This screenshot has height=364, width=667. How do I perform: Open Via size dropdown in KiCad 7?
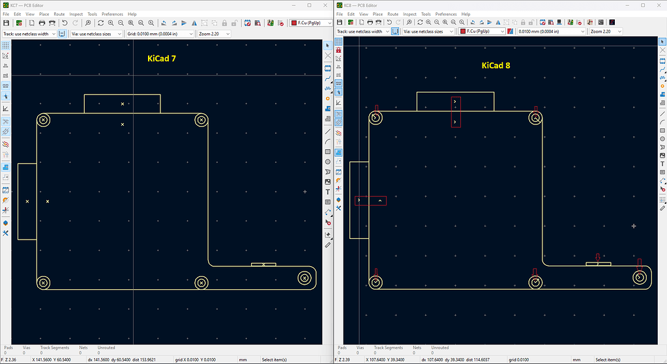click(96, 34)
